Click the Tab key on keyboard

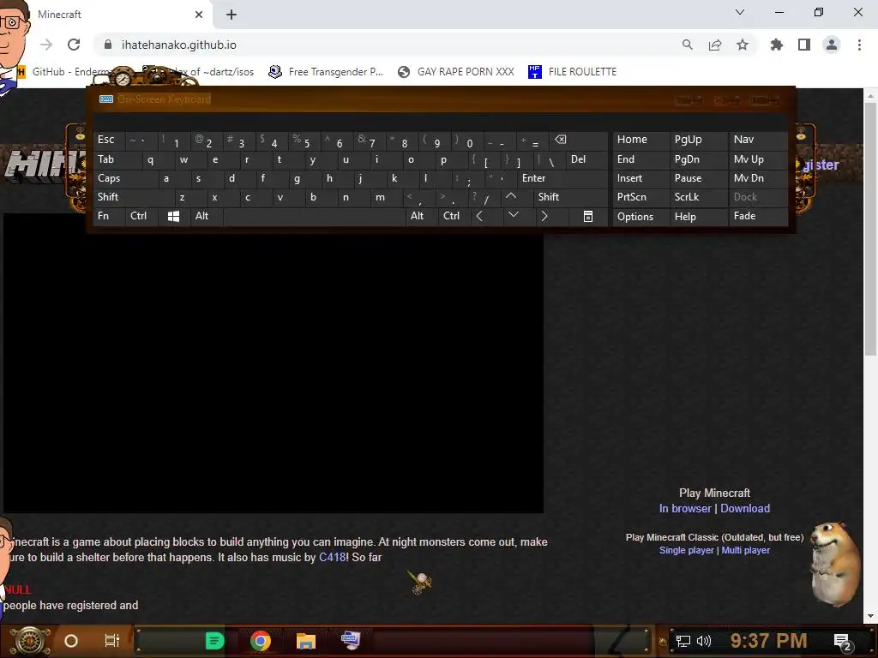pos(117,159)
